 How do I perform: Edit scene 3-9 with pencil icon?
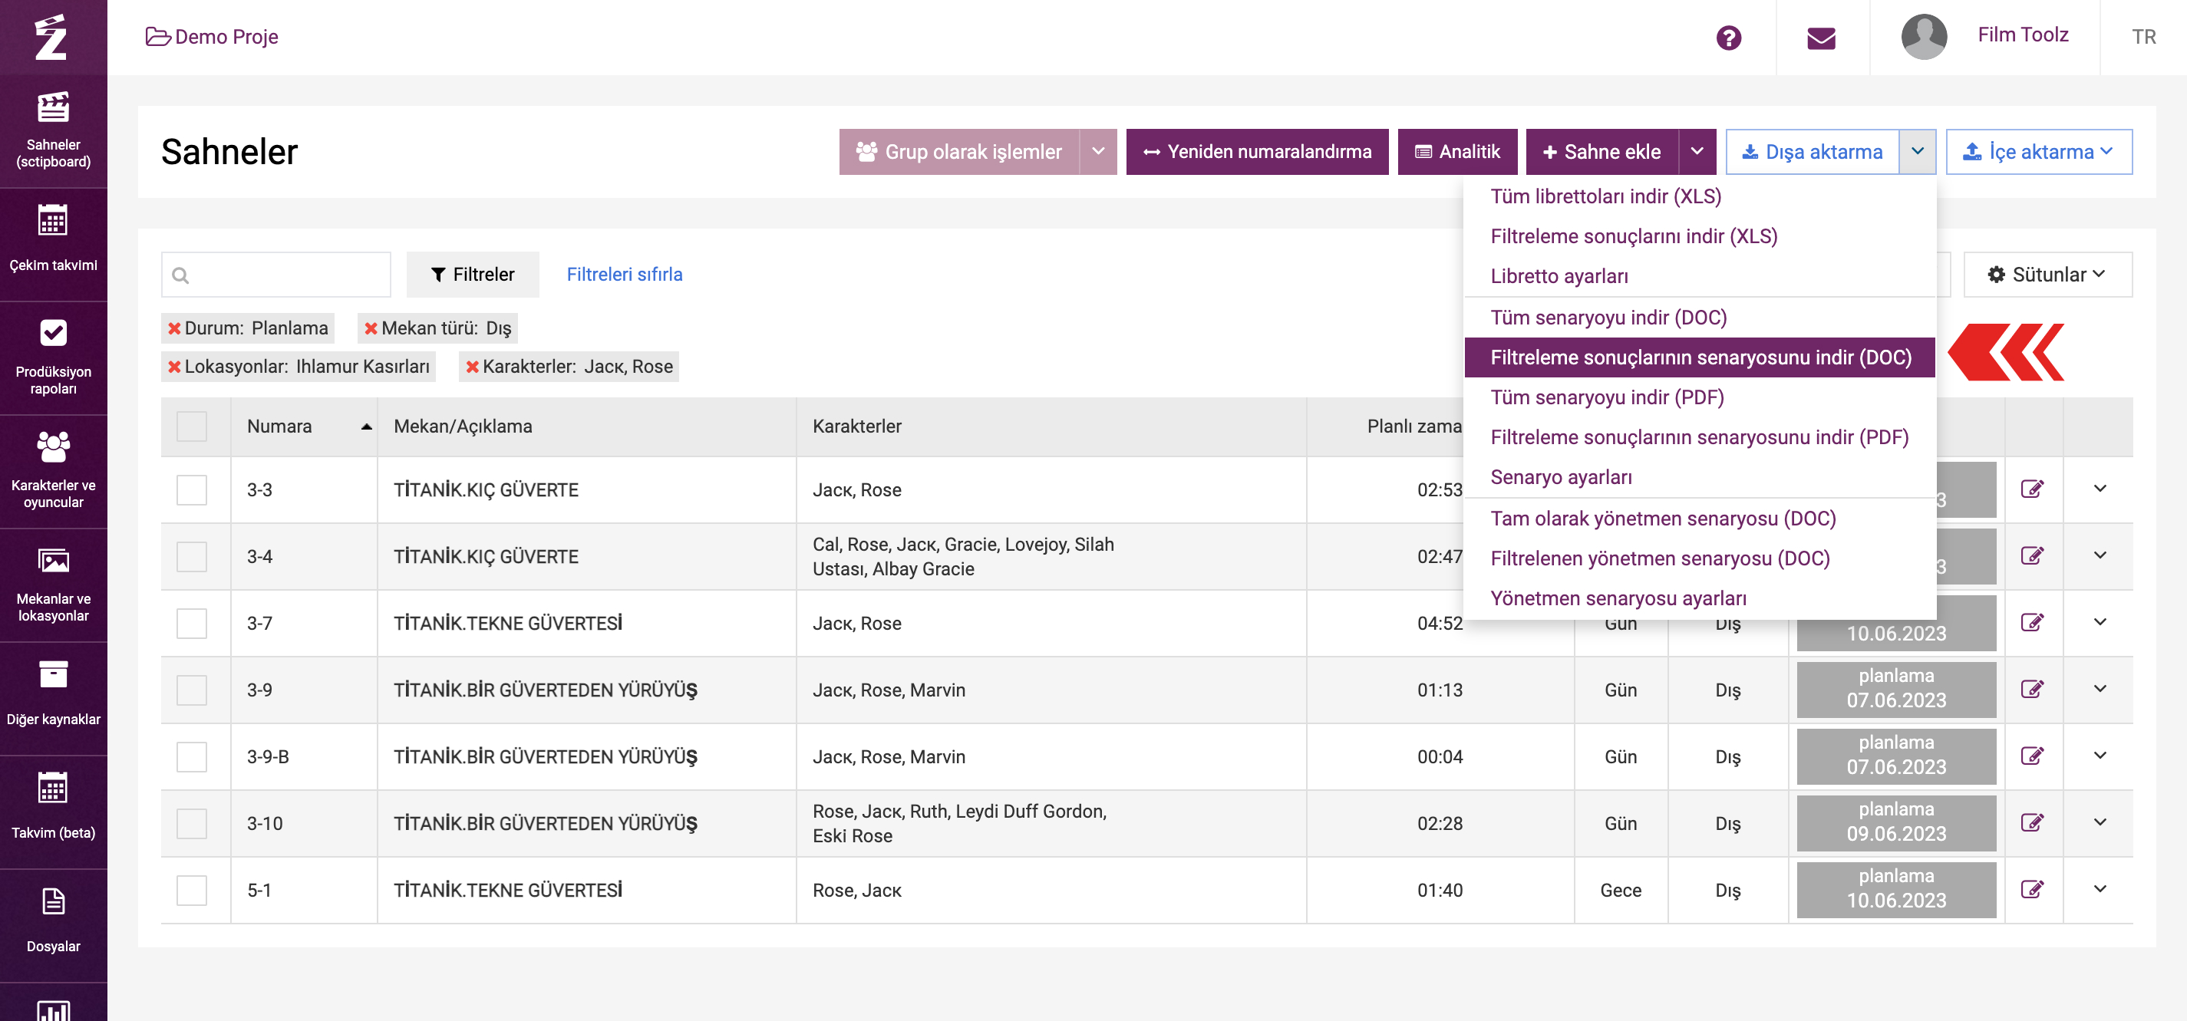[x=2032, y=689]
